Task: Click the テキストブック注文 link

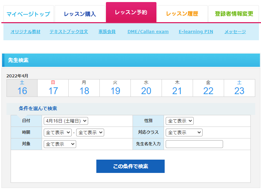Action: pyautogui.click(x=69, y=32)
